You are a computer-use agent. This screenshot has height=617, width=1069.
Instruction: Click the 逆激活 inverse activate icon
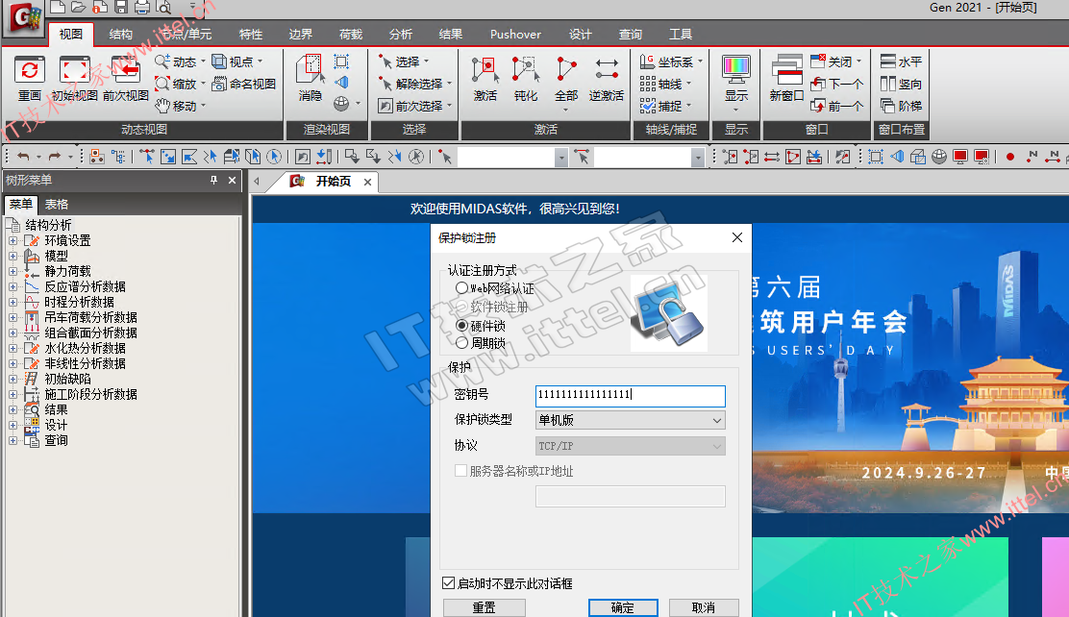pos(606,69)
